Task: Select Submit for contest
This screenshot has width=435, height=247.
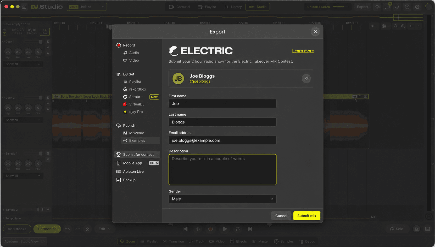Action: coord(137,155)
